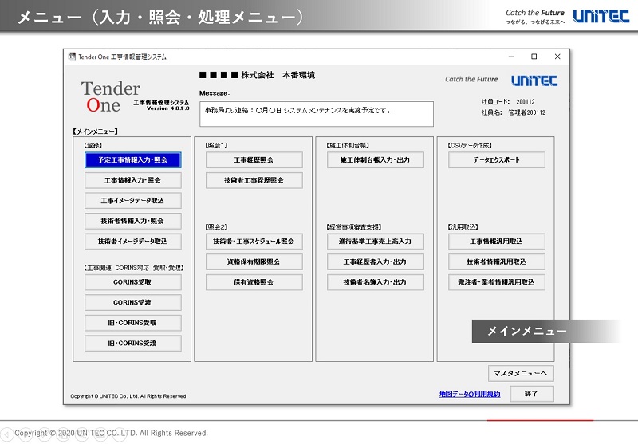This screenshot has width=638, height=444.
Task: Click the Tender One logo
Action: (x=111, y=96)
